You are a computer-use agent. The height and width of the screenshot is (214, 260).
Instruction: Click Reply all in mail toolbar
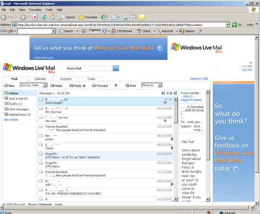[77, 85]
